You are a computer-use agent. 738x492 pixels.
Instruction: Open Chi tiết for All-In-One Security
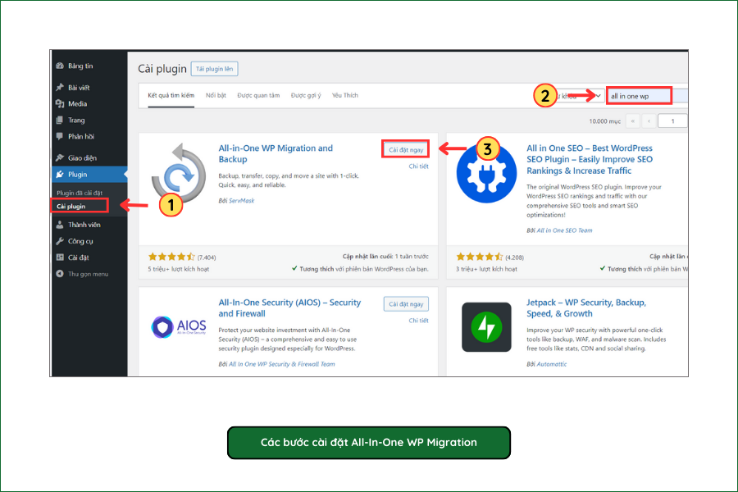(418, 321)
